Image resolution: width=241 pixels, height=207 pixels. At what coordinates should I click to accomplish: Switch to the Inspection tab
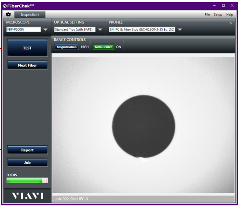tap(30, 15)
